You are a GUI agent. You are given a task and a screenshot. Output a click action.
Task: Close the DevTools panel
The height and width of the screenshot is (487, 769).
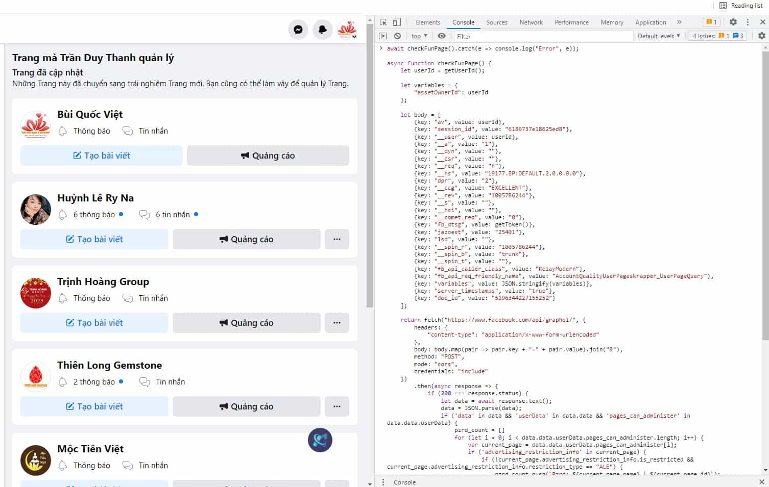tap(762, 22)
